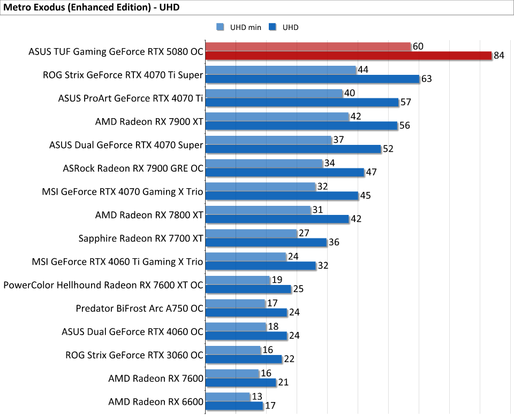Click the UHD bar valued 22
514x417 pixels.
tap(244, 359)
